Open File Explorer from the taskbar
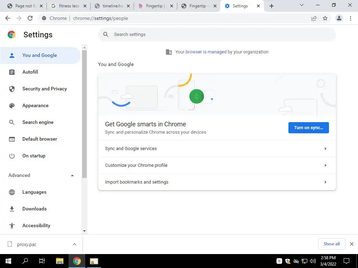358x268 pixels. point(59,261)
